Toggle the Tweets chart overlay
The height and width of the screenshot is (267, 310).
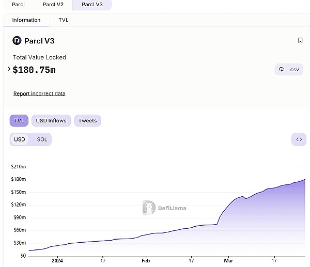(87, 120)
